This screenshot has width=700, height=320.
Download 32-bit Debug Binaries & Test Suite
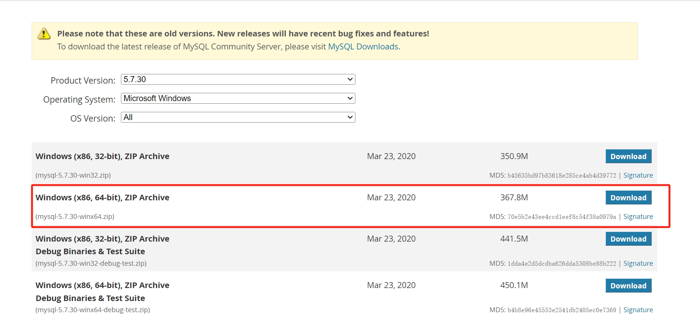point(628,239)
